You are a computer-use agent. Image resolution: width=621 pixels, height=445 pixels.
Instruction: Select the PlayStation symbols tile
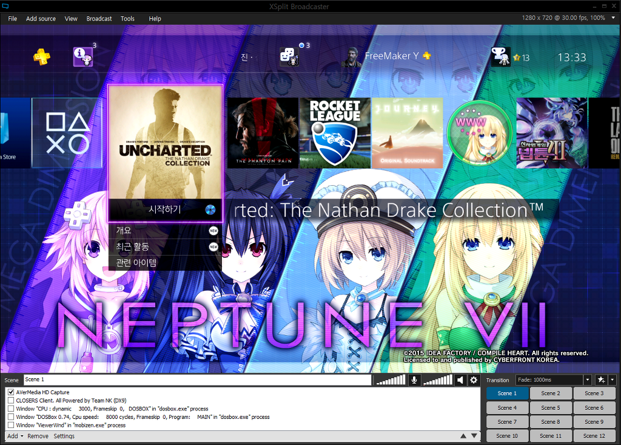pyautogui.click(x=67, y=133)
